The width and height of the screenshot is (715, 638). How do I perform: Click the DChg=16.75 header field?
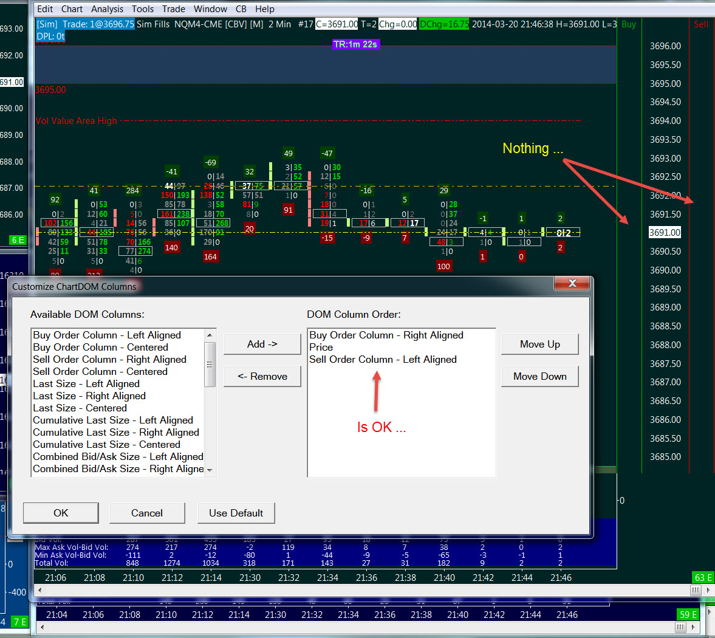[443, 24]
